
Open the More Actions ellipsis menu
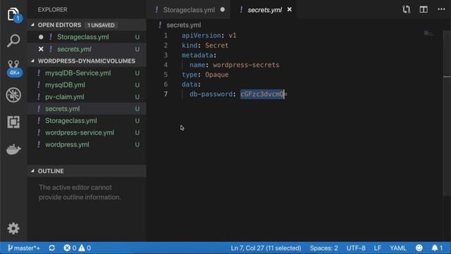tap(441, 9)
